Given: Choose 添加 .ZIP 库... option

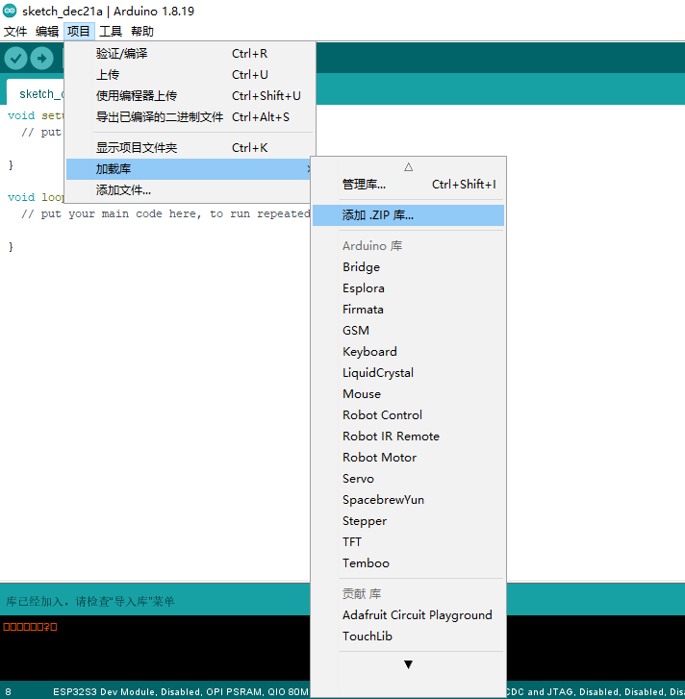Looking at the screenshot, I should (x=408, y=215).
